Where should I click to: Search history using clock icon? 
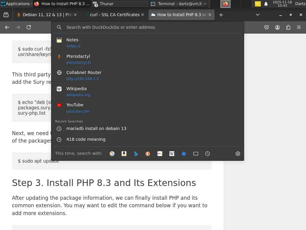[207, 154]
